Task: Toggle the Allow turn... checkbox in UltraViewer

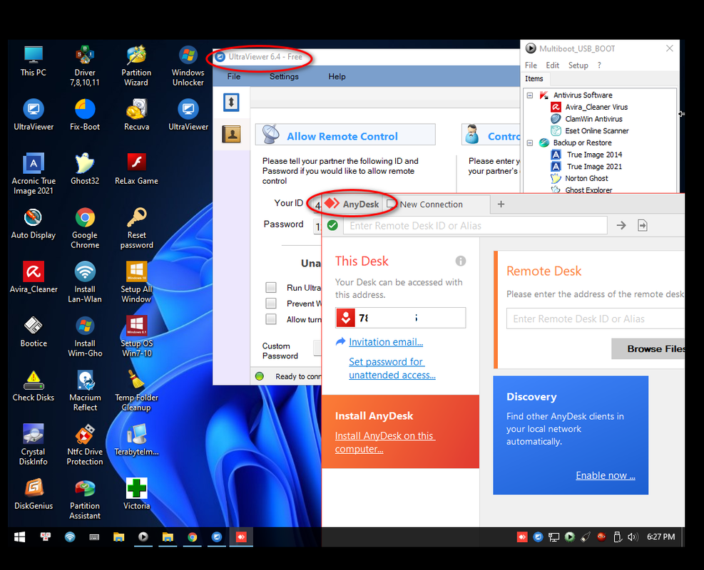Action: (x=271, y=319)
